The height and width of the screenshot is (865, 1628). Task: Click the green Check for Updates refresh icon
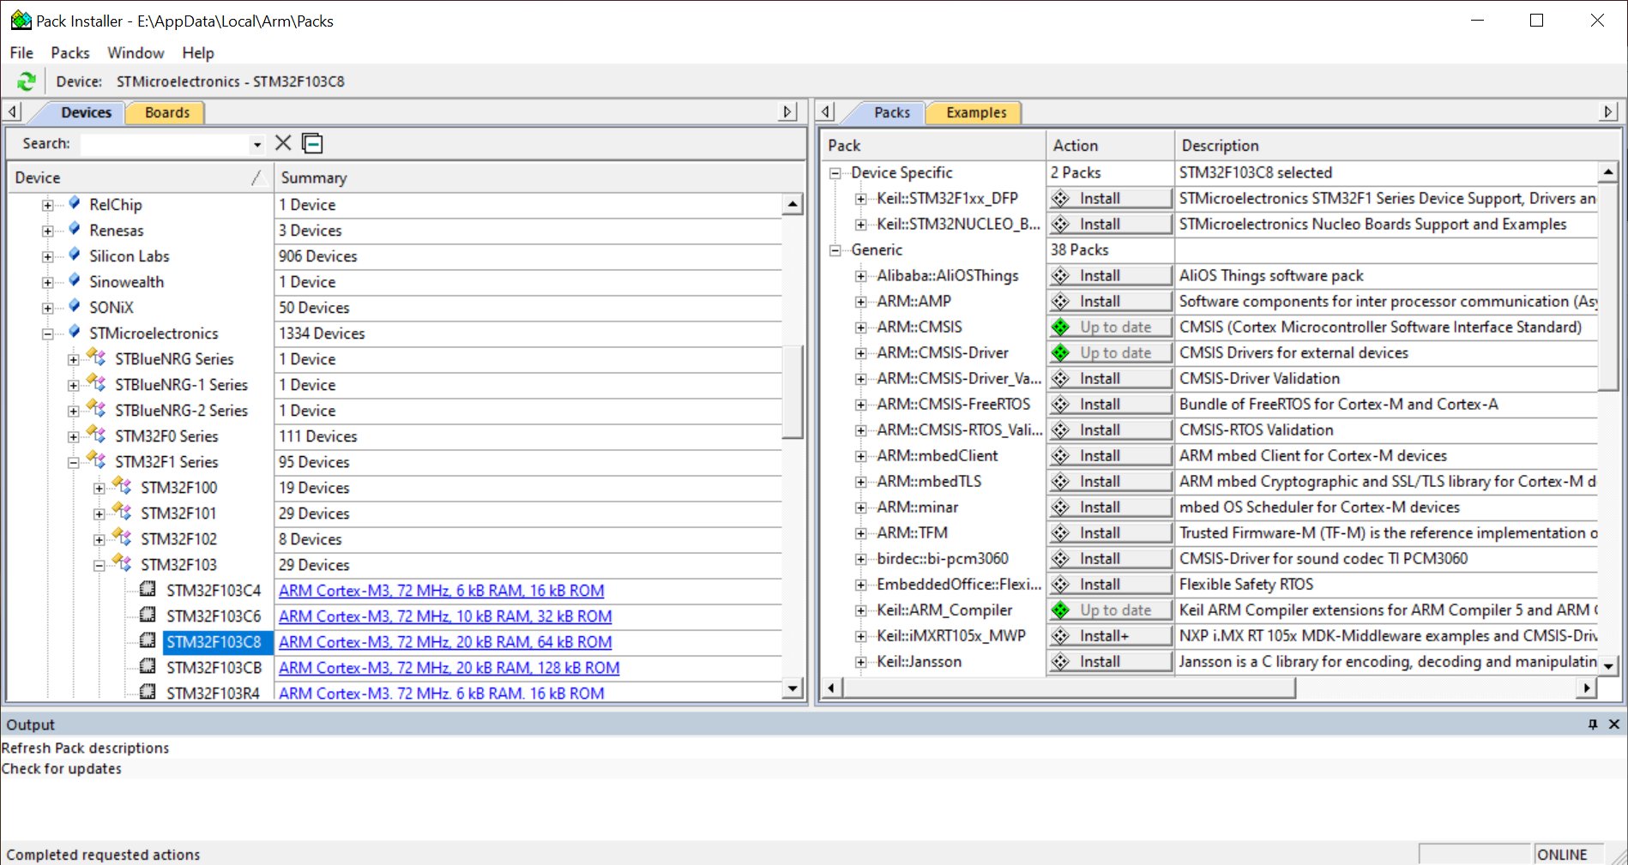[27, 81]
